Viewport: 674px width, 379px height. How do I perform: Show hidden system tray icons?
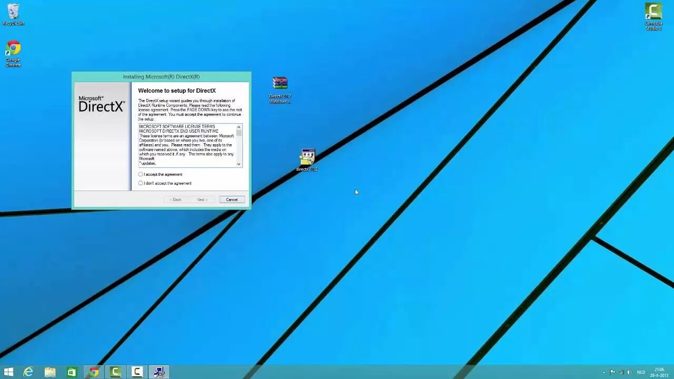tap(603, 372)
